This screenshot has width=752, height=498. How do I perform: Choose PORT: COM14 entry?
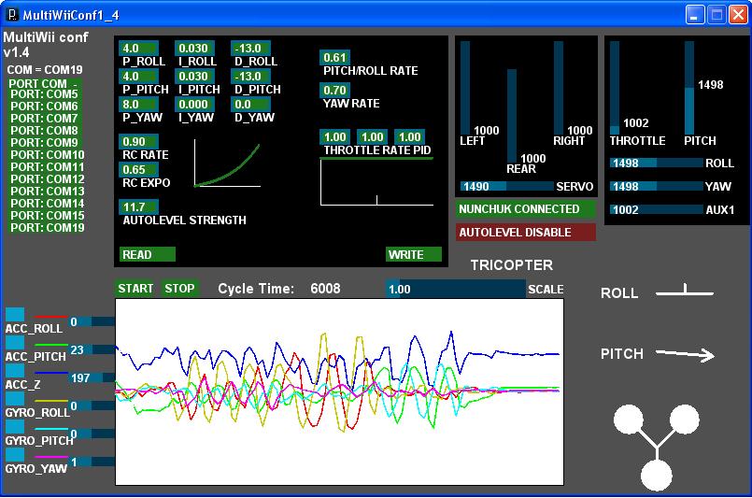(47, 204)
